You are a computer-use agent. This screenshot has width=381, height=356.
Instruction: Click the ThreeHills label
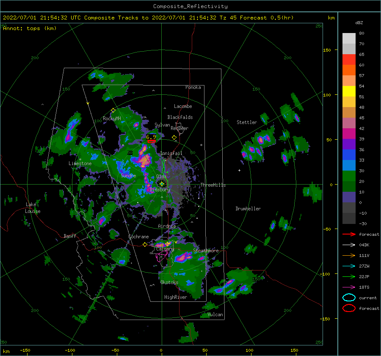tap(213, 185)
